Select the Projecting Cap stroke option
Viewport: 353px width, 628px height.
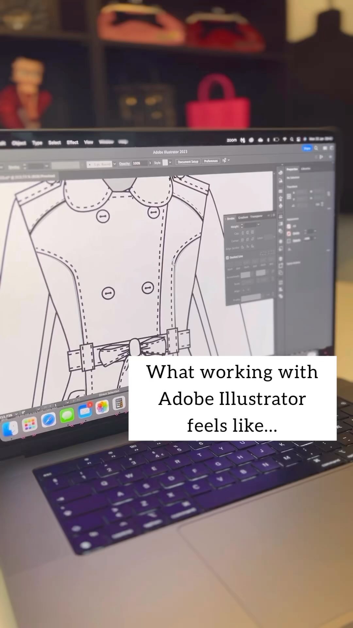[x=252, y=232]
